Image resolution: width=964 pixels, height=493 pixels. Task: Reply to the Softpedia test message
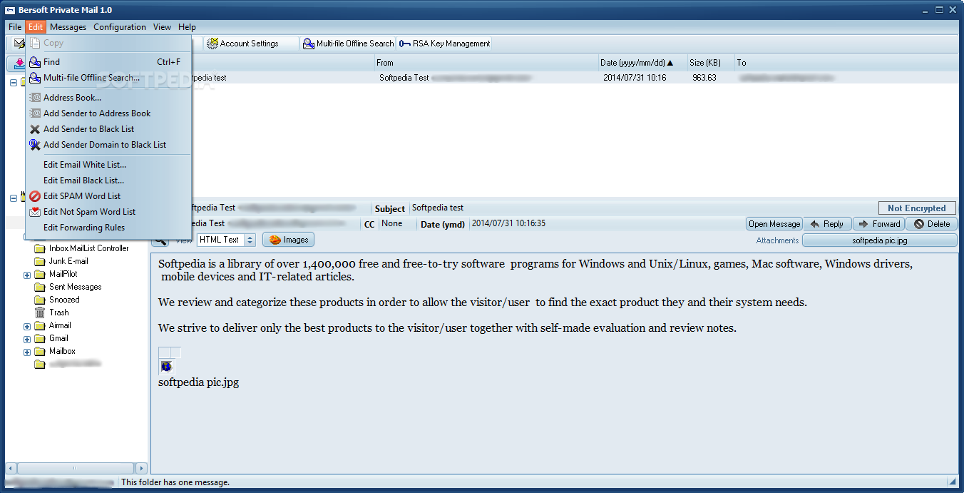pyautogui.click(x=827, y=224)
